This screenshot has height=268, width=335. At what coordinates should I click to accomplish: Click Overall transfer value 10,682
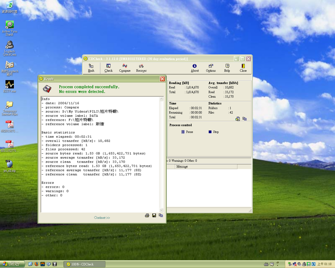click(x=229, y=88)
